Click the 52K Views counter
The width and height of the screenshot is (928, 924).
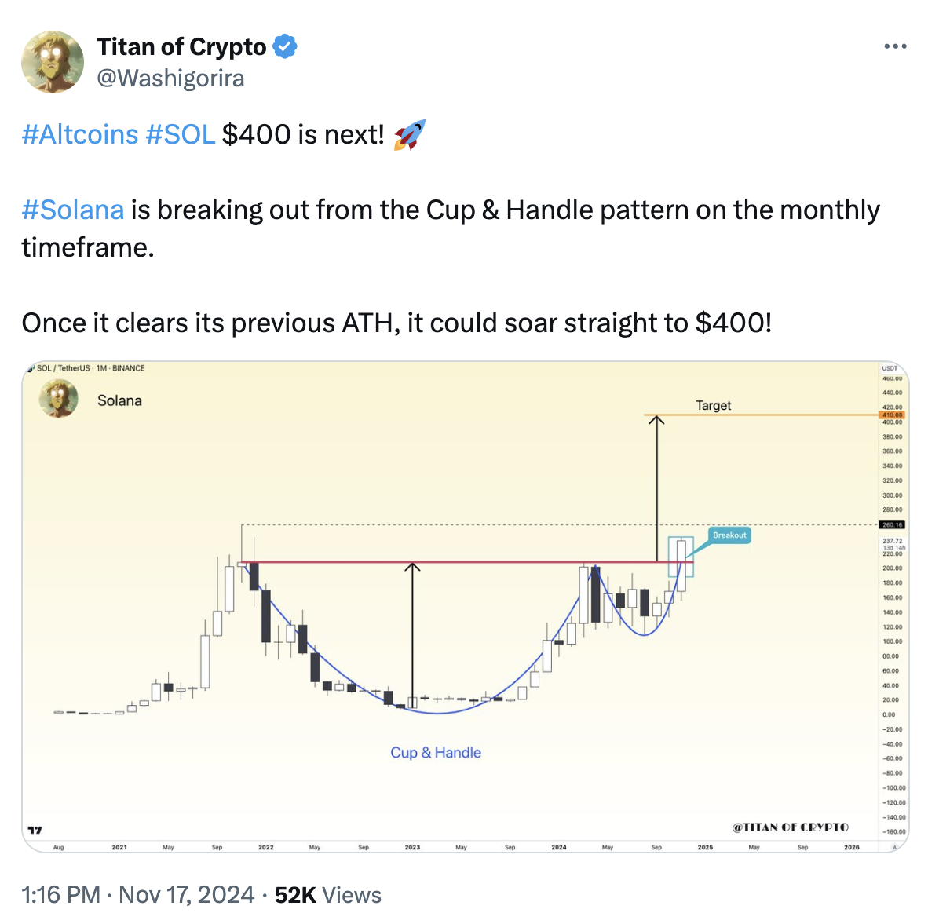(x=328, y=894)
